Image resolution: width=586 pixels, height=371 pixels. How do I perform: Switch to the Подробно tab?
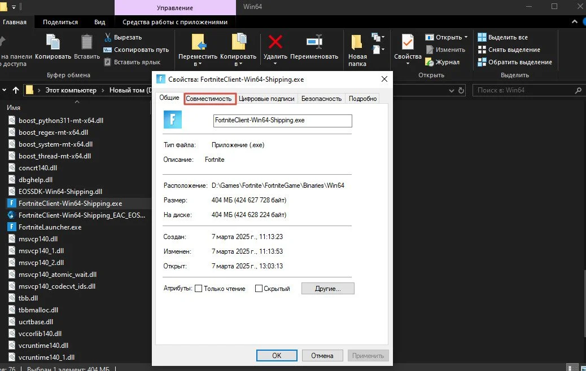click(x=362, y=99)
